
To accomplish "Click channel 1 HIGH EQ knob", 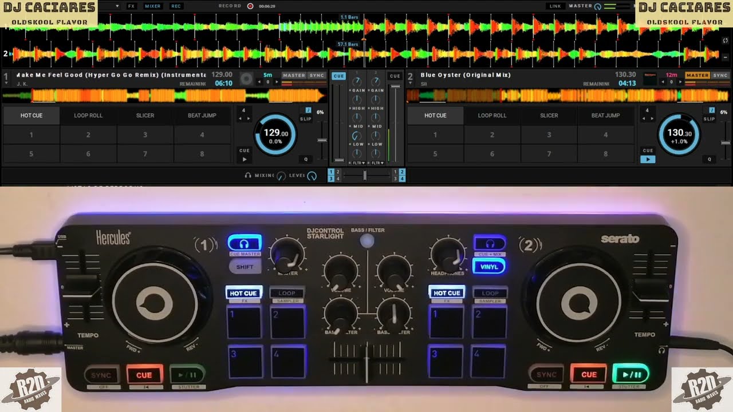I will (x=357, y=100).
